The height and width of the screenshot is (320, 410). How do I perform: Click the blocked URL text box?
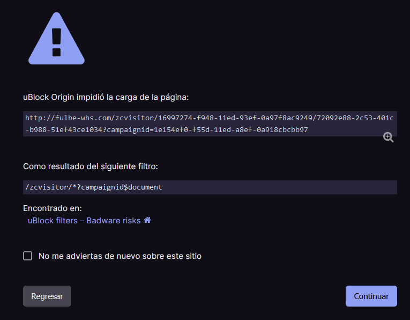(210, 123)
